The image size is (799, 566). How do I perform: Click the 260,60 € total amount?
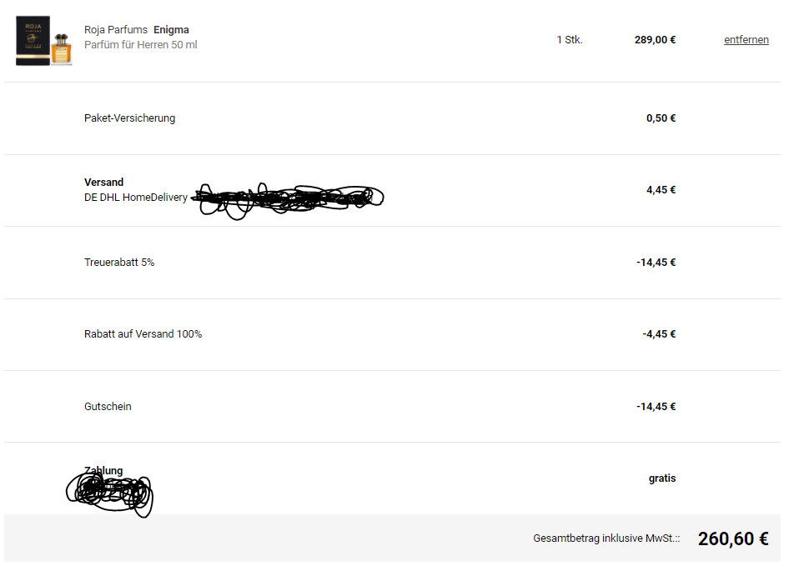tap(733, 538)
